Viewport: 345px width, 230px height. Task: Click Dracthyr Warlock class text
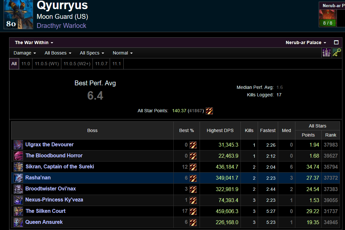[61, 26]
